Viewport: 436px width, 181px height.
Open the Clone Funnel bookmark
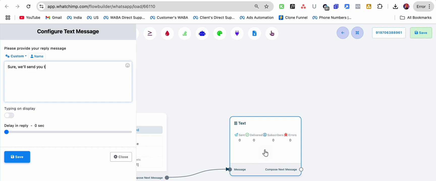pyautogui.click(x=293, y=18)
